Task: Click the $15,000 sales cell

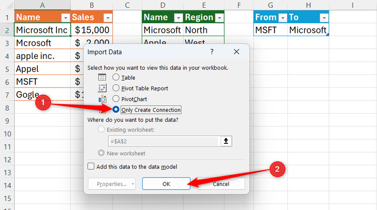Action: coord(91,30)
